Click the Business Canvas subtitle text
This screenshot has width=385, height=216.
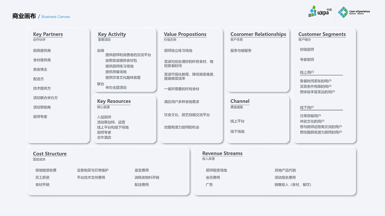[56, 17]
